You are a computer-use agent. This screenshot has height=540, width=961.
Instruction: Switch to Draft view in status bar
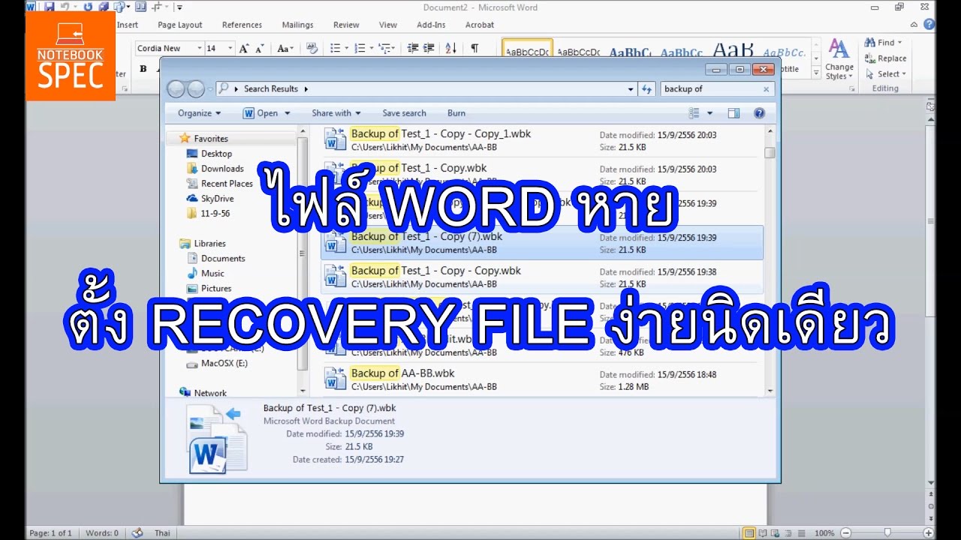[803, 533]
